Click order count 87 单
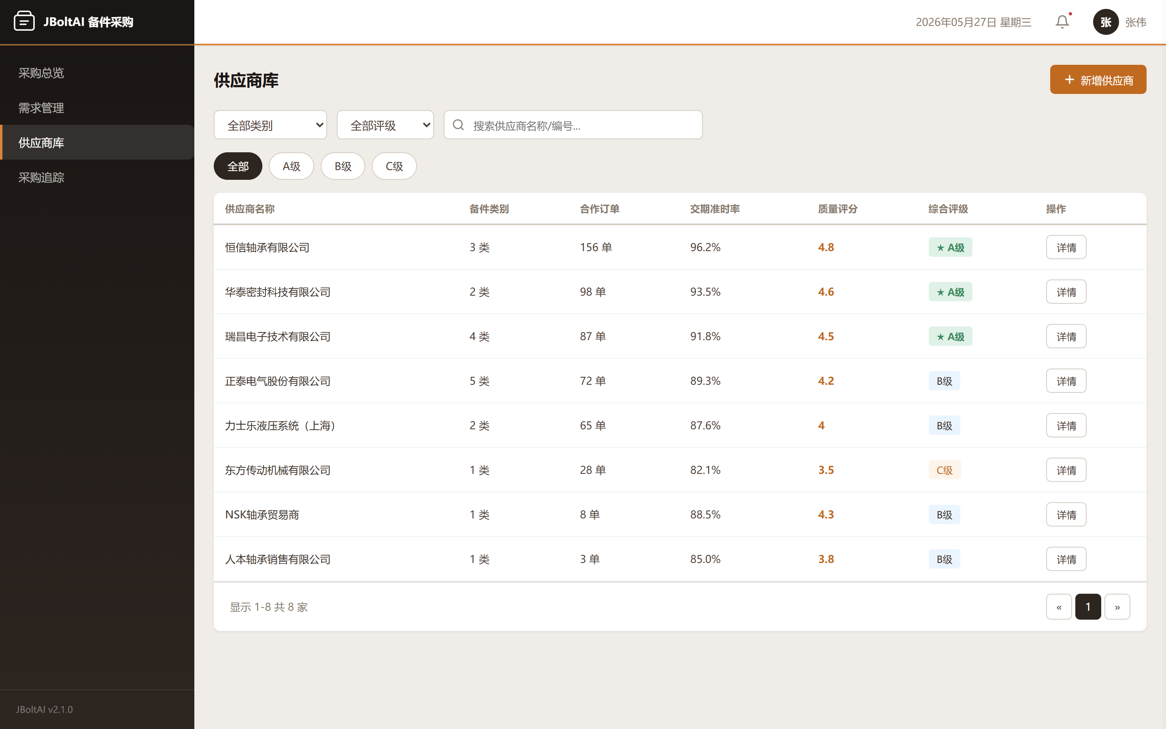Screen dimensions: 1166x729 (593, 336)
